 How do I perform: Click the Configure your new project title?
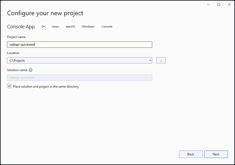coord(45,13)
